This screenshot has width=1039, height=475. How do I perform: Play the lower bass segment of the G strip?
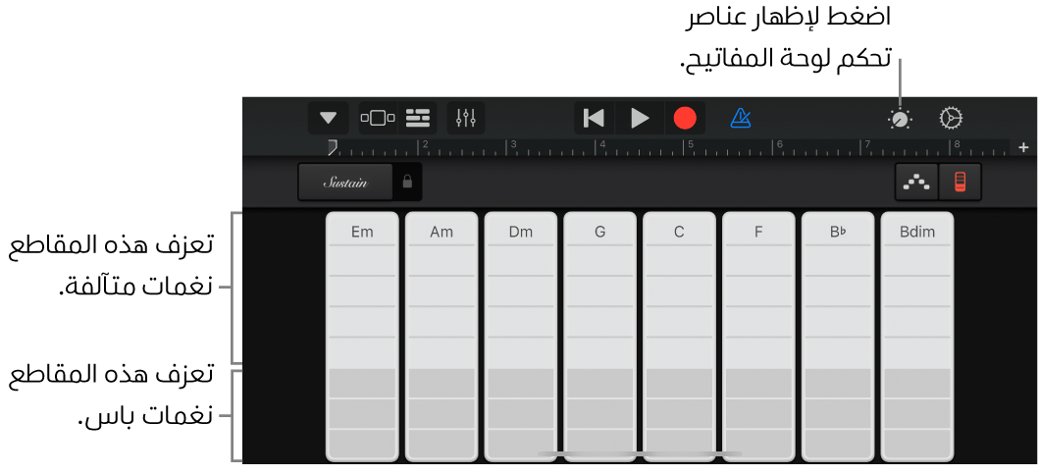599,413
